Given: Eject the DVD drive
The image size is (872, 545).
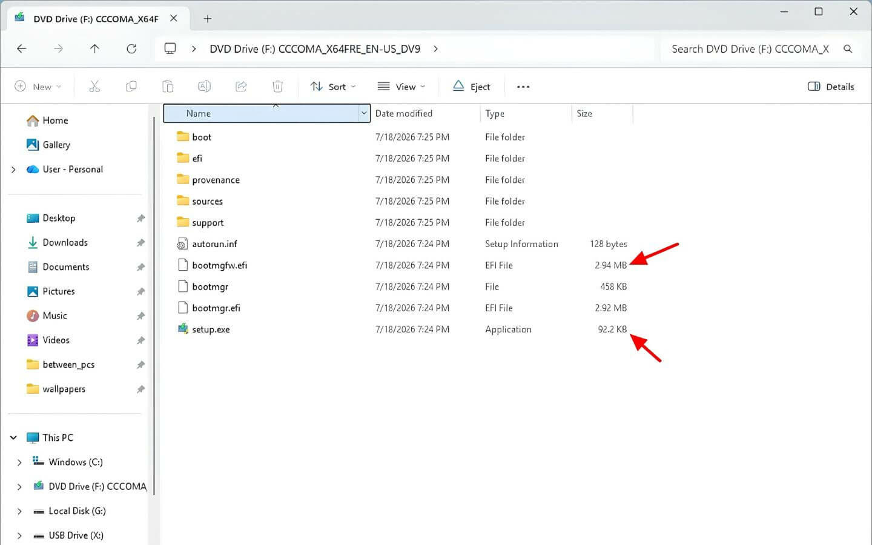Looking at the screenshot, I should [x=472, y=87].
